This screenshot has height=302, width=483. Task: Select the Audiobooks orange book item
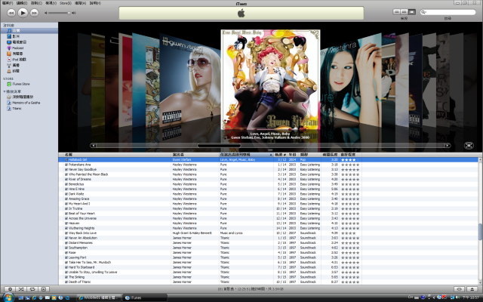click(x=29, y=54)
